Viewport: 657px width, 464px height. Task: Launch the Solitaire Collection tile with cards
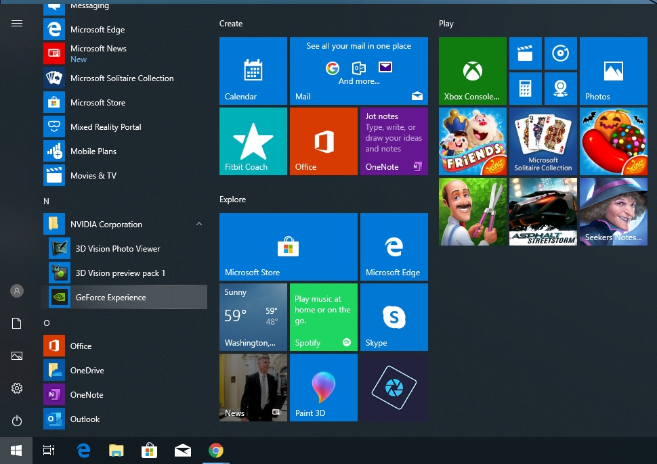543,141
